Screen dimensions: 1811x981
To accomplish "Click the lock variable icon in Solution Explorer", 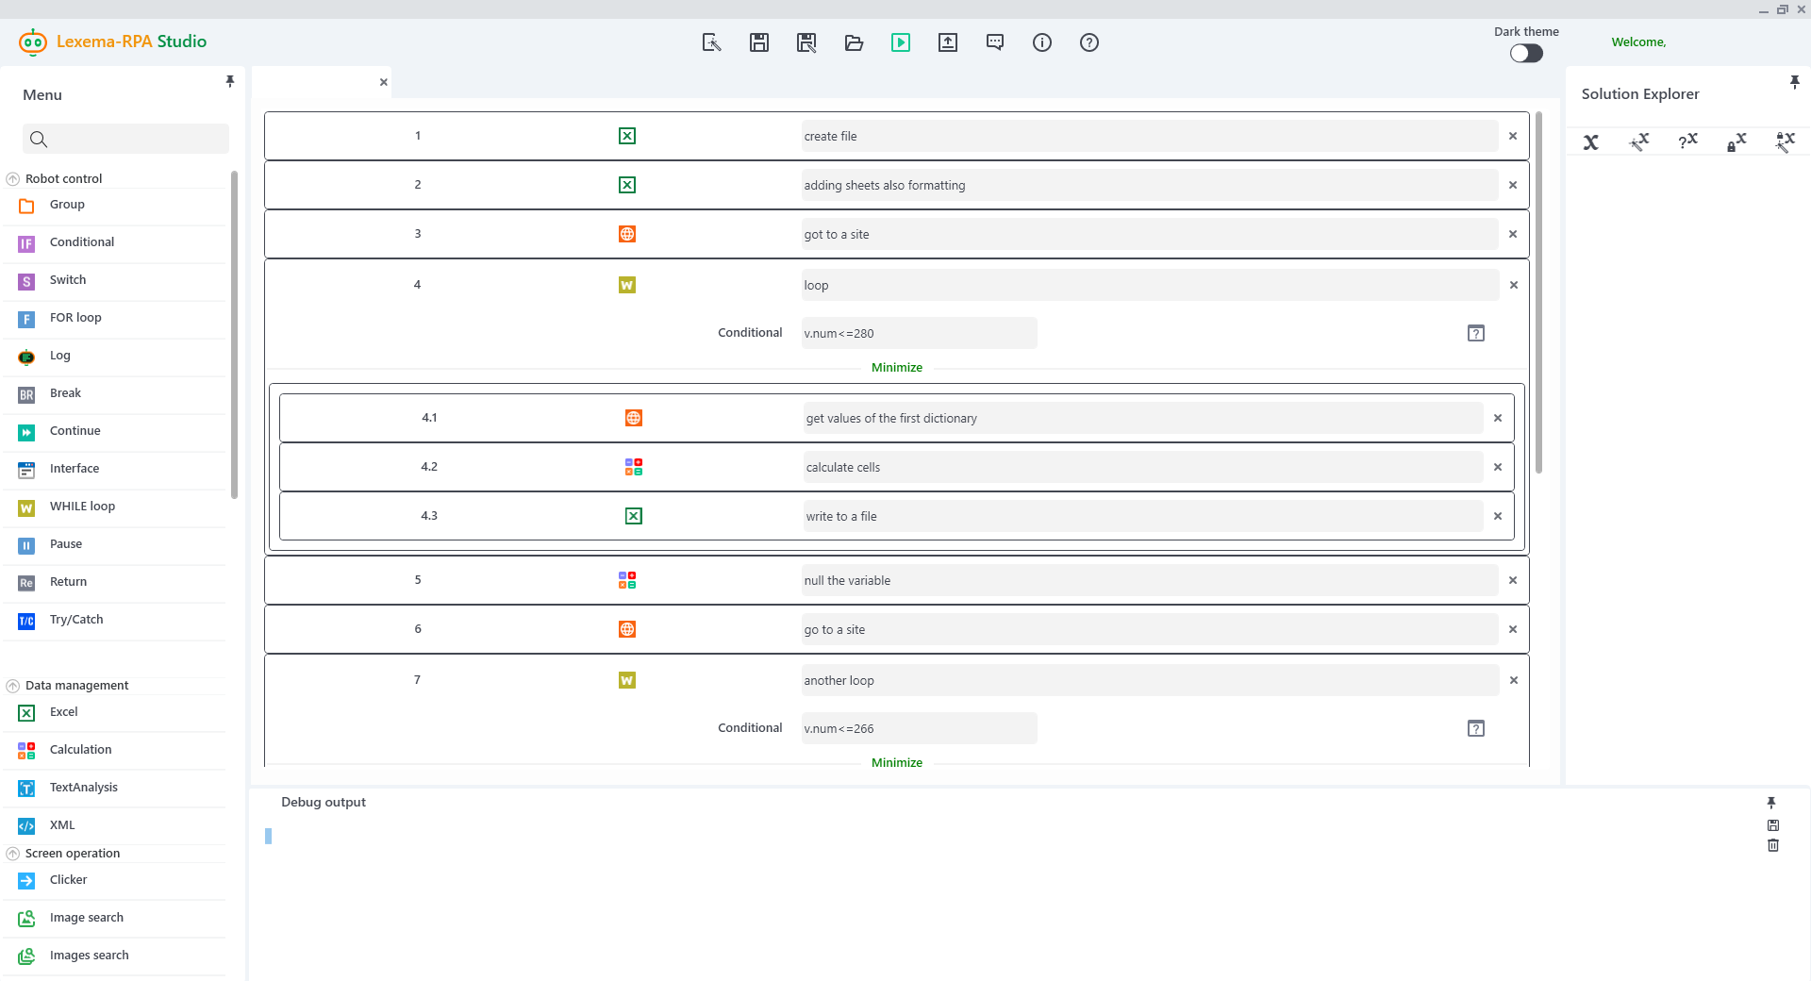I will point(1736,142).
